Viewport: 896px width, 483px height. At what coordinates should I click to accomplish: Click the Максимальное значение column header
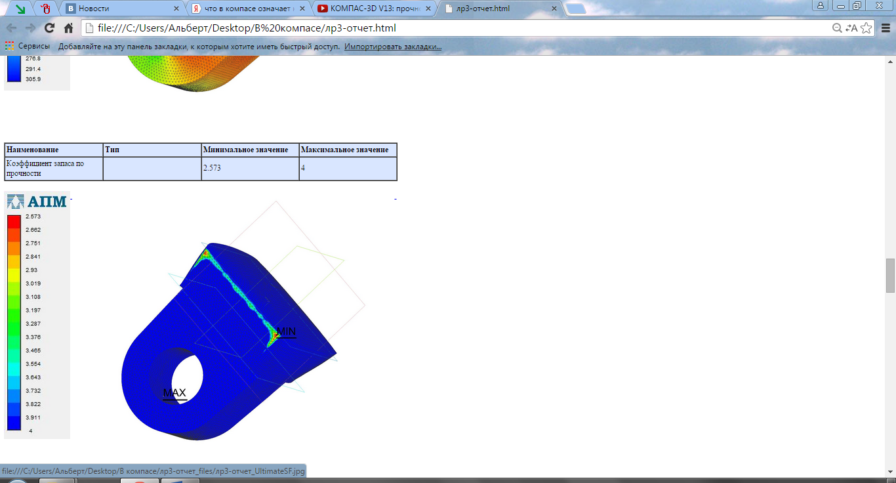point(348,150)
